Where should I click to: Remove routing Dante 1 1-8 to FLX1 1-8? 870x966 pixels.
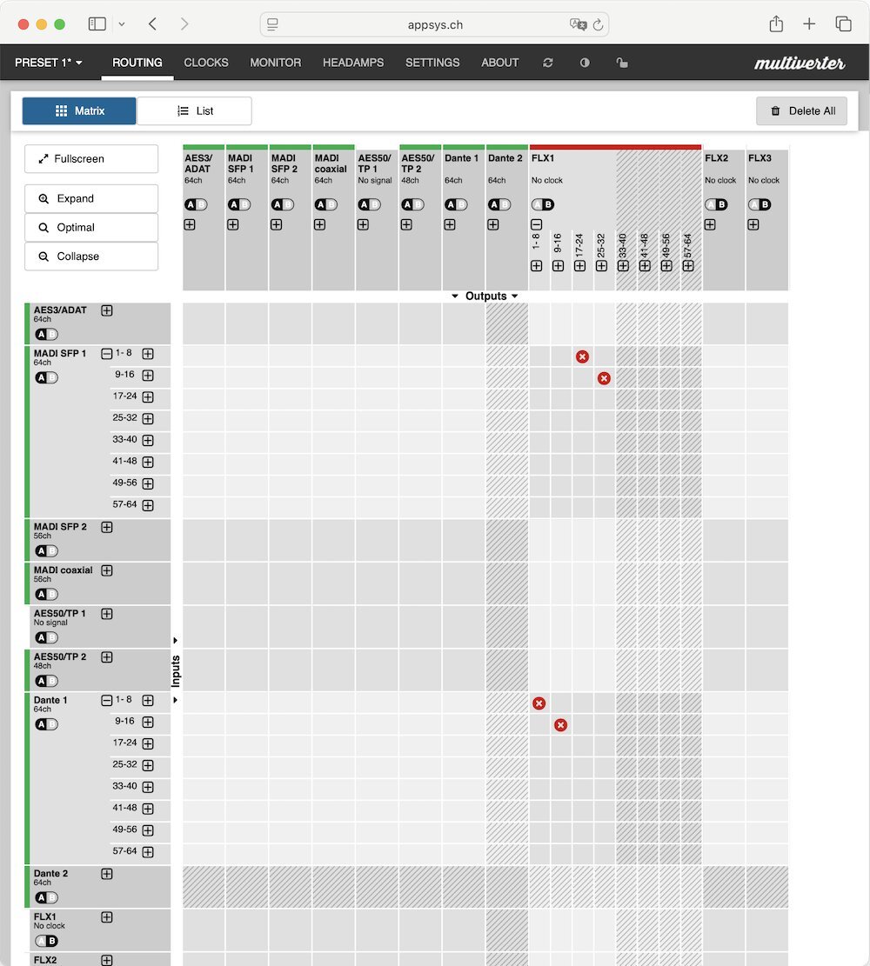coord(539,703)
